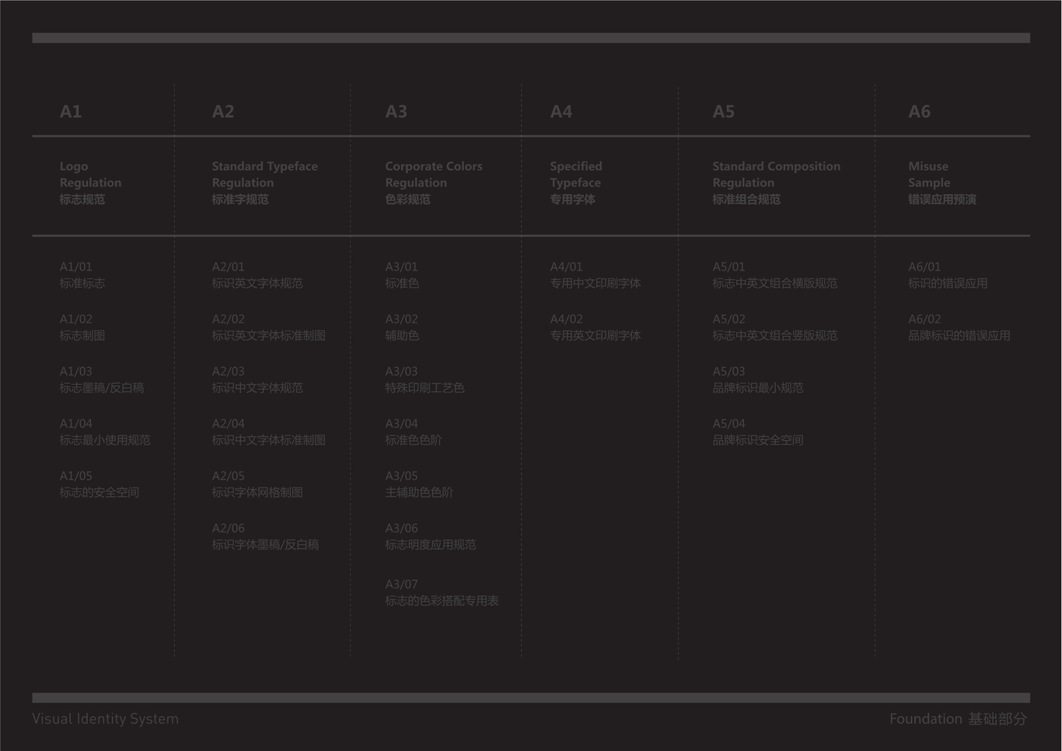The image size is (1062, 751).
Task: Click entry A1/05 标志的安全空间
Action: coord(100,484)
